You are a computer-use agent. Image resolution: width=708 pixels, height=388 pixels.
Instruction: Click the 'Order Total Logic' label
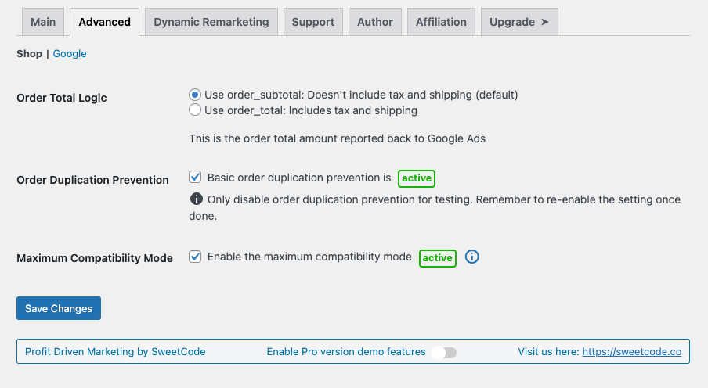(62, 98)
